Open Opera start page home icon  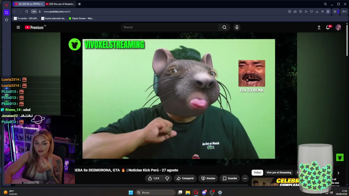pyautogui.click(x=7, y=12)
